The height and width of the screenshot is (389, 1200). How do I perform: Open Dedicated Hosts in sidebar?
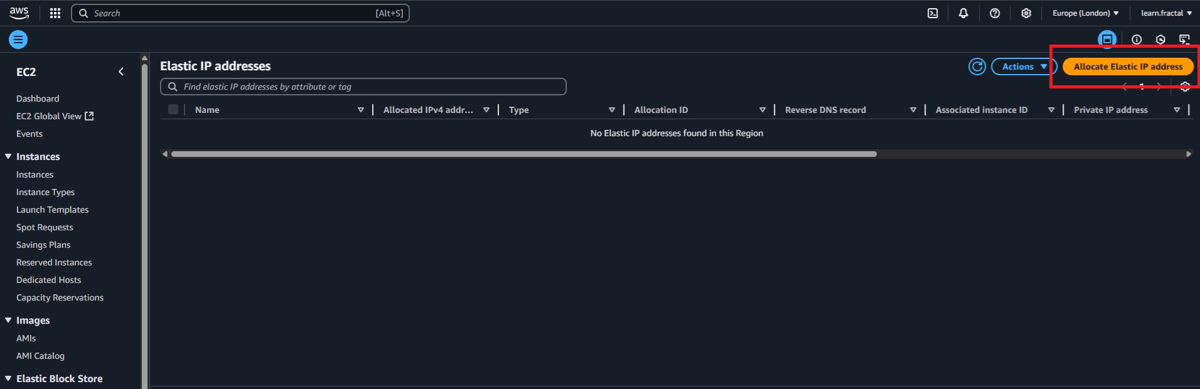pyautogui.click(x=48, y=280)
